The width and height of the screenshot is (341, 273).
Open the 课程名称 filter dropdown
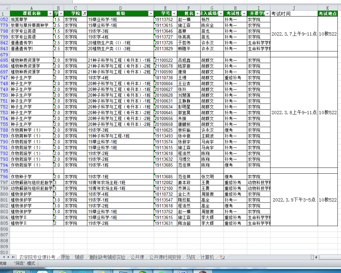coord(50,14)
